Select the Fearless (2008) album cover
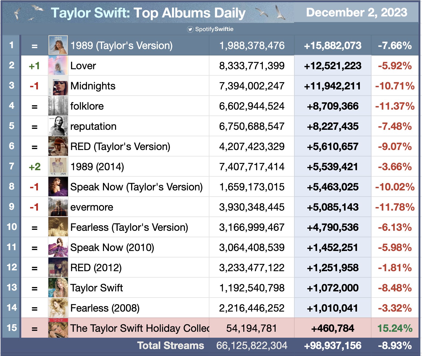 point(58,308)
